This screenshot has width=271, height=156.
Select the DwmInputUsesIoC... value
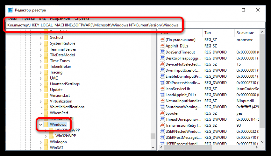tap(183, 70)
